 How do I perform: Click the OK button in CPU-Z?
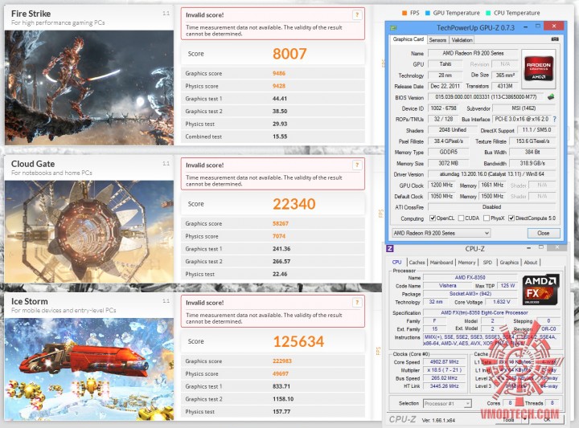(548, 419)
